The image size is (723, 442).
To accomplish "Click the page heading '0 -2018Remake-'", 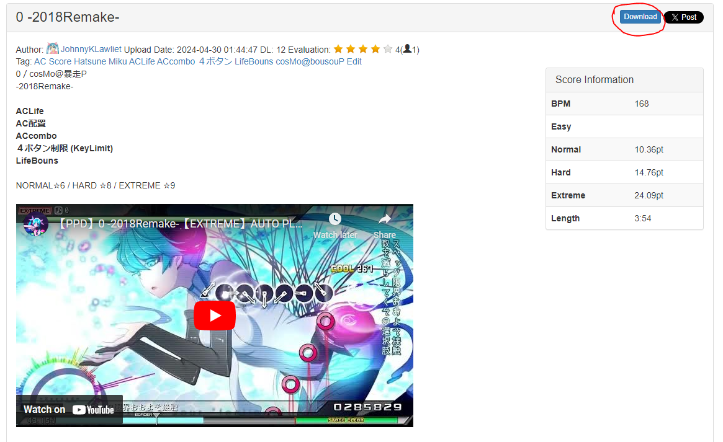I will coord(68,17).
